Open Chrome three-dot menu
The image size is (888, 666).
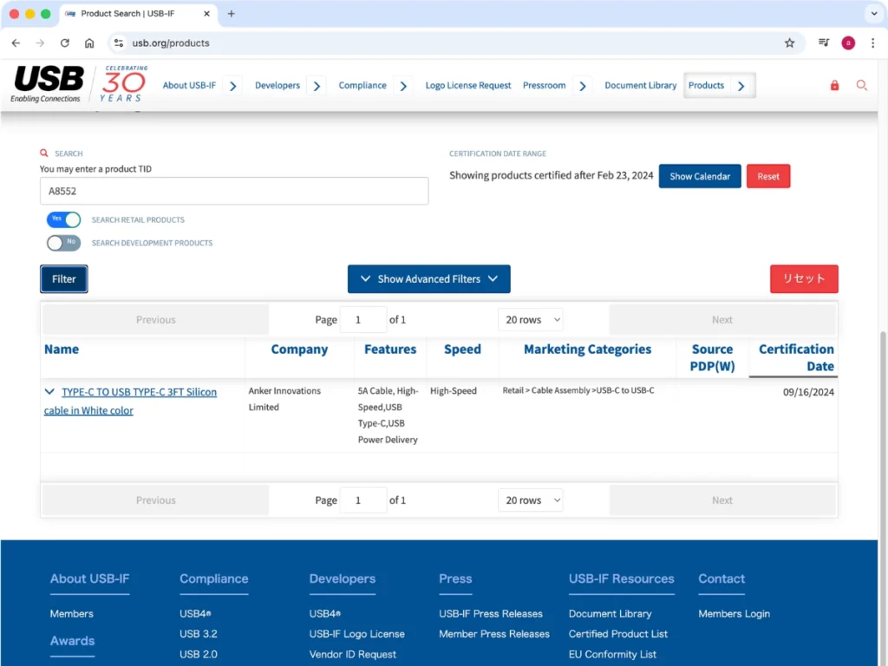coord(872,42)
